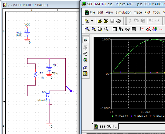Viewport: 165px width, 134px height.
Task: Click the VCC power symbol circle at top
Action: pyautogui.click(x=27, y=27)
